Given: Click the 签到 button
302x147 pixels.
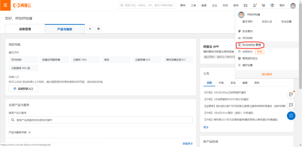Looking at the screenshot, I should click(x=259, y=52).
